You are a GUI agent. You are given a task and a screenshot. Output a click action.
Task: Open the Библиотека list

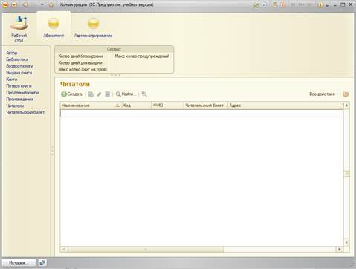coord(17,59)
